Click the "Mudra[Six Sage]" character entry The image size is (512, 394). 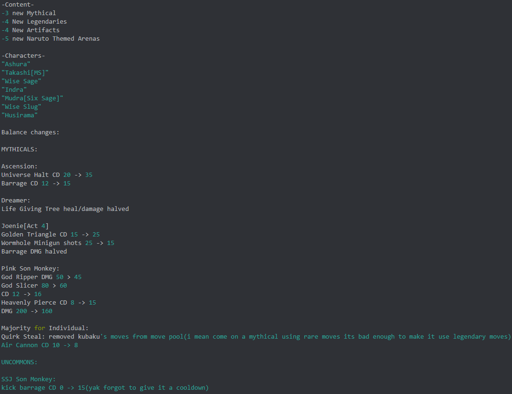click(32, 98)
